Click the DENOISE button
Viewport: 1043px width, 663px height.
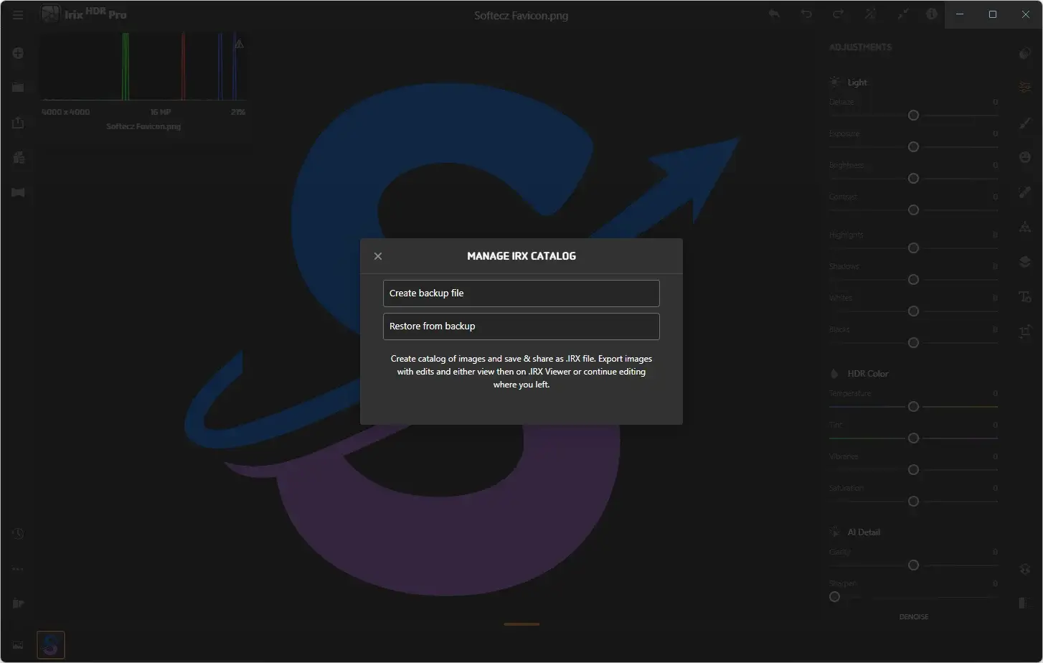click(x=914, y=617)
